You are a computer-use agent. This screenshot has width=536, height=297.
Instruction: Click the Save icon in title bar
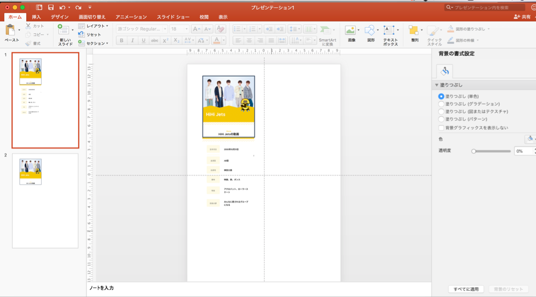coord(50,7)
